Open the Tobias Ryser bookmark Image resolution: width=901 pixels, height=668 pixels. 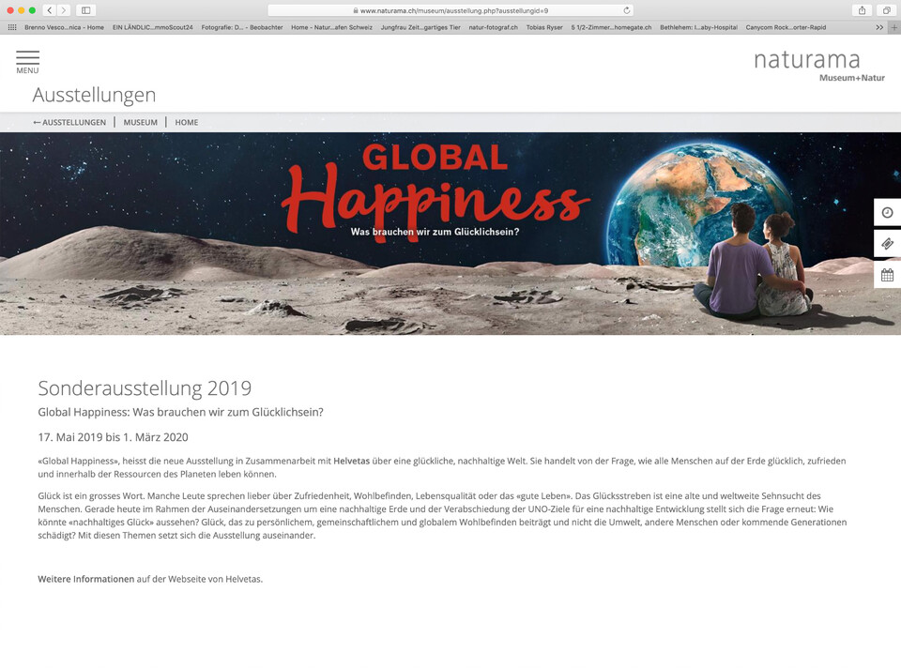click(x=544, y=27)
